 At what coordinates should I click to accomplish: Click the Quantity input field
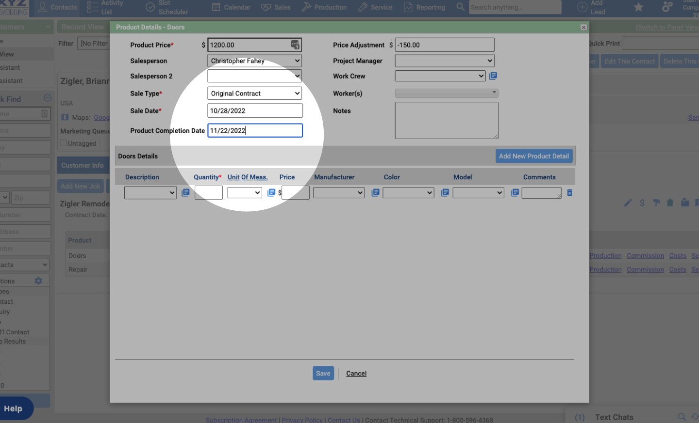click(209, 193)
